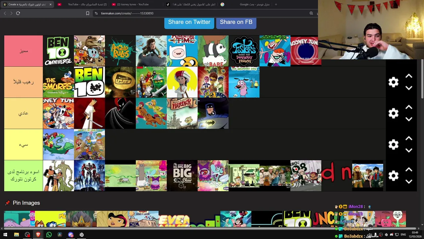424x239 pixels.
Task: Open a new browser tab
Action: pos(276,4)
